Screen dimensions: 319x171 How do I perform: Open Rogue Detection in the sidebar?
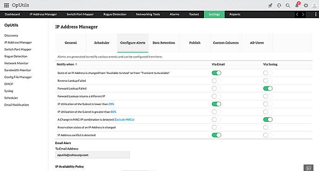[x=16, y=56]
